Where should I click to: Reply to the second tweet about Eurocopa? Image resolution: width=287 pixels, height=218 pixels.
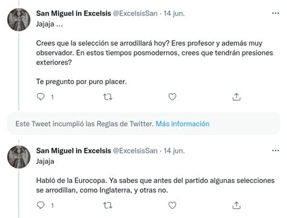pos(41,205)
